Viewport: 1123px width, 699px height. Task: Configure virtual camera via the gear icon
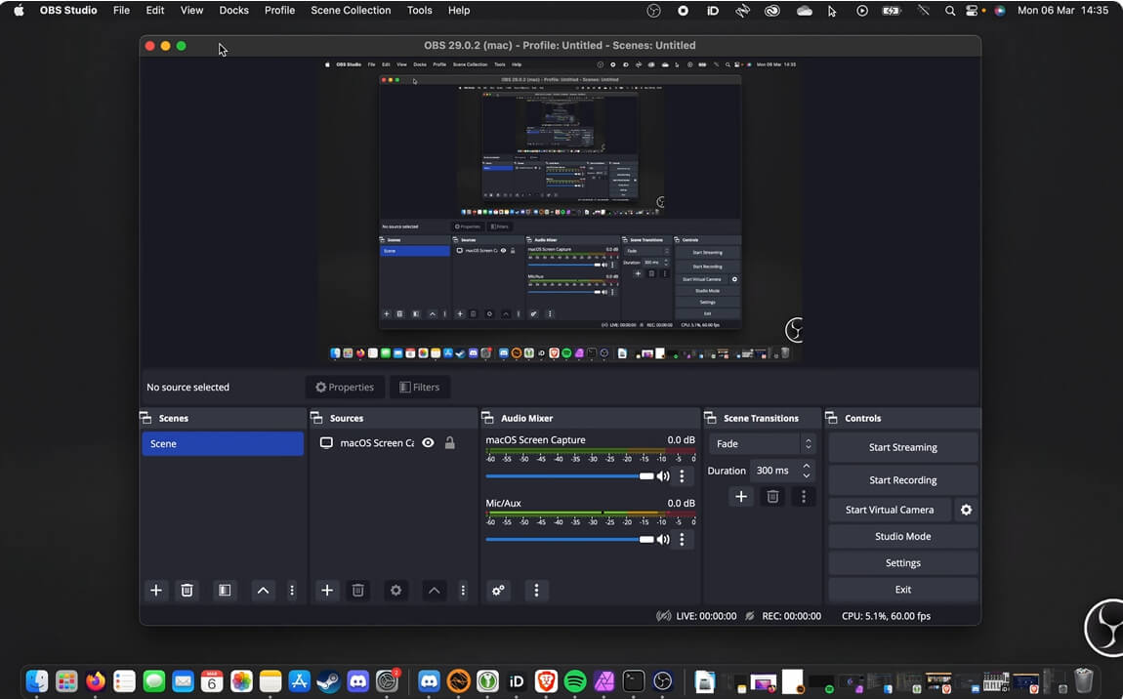[966, 510]
